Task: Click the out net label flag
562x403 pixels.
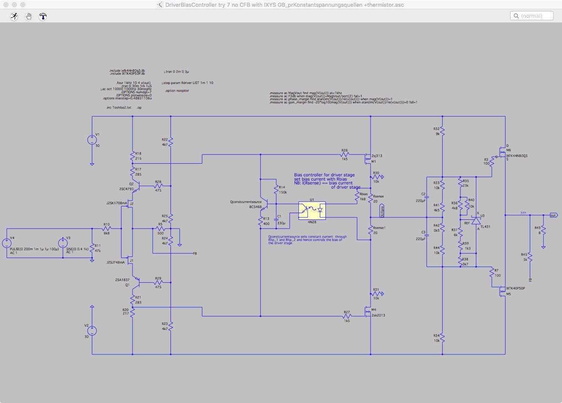Action: [553, 215]
